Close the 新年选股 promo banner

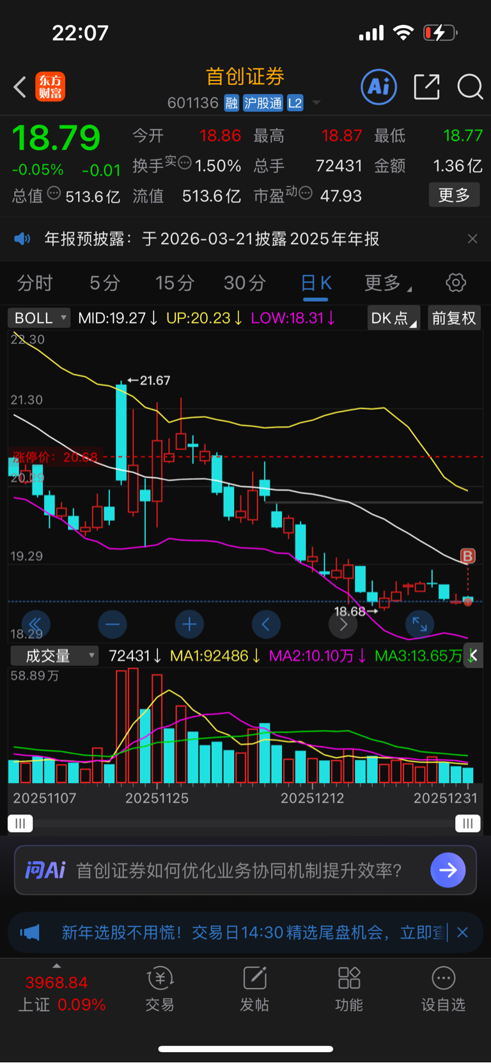[x=463, y=933]
